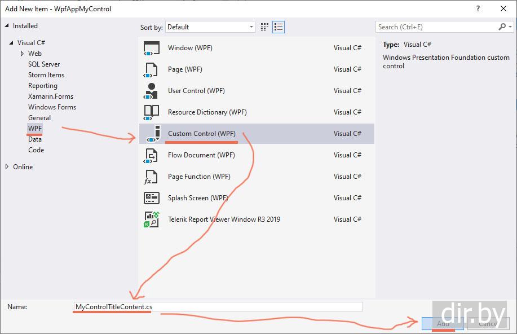Select the Installed category label

[x=25, y=26]
